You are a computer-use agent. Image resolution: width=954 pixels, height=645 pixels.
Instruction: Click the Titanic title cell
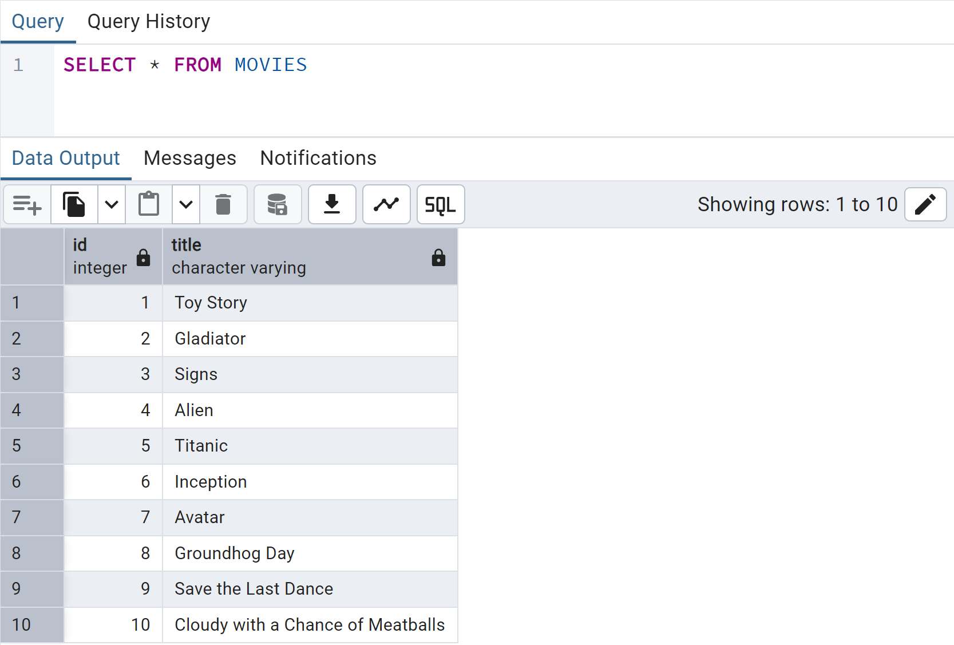point(310,446)
